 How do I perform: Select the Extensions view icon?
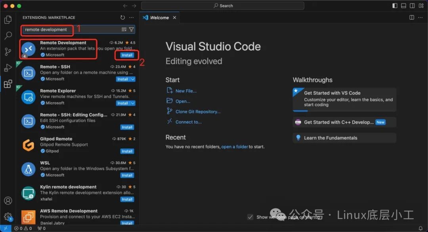point(8,84)
